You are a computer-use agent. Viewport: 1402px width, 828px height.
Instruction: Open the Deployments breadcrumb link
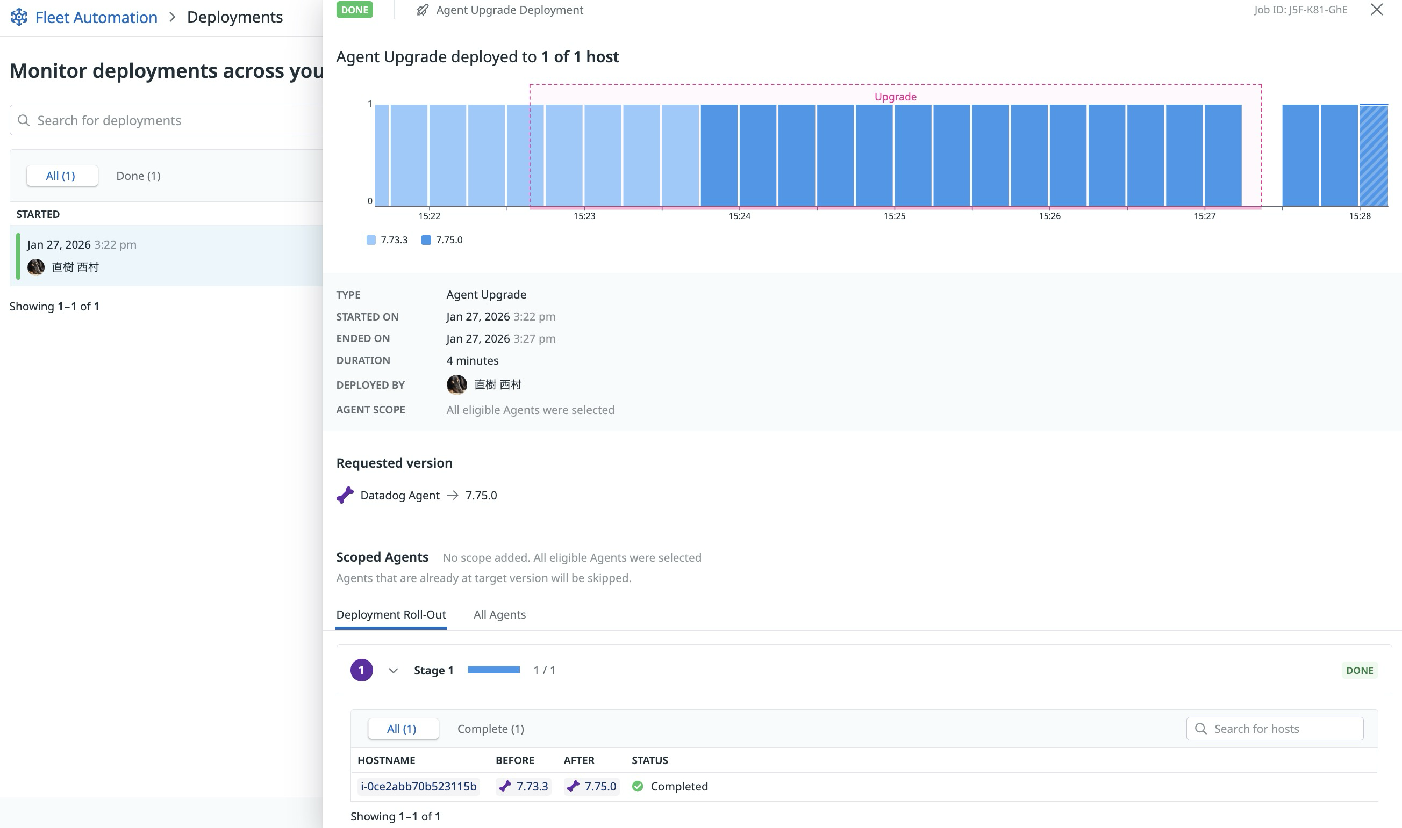(x=234, y=17)
